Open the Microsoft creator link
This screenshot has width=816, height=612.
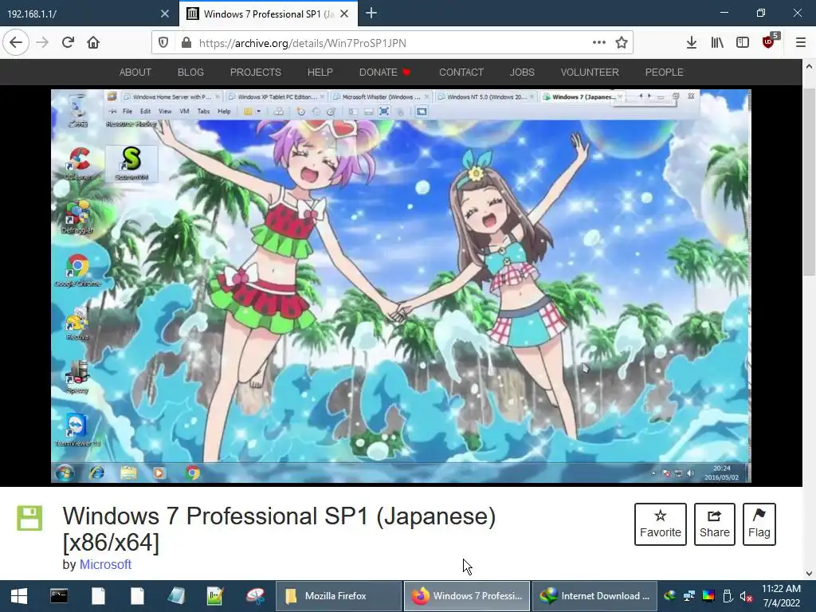[x=105, y=565]
